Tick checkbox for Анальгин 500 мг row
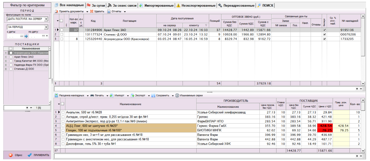 62,112
